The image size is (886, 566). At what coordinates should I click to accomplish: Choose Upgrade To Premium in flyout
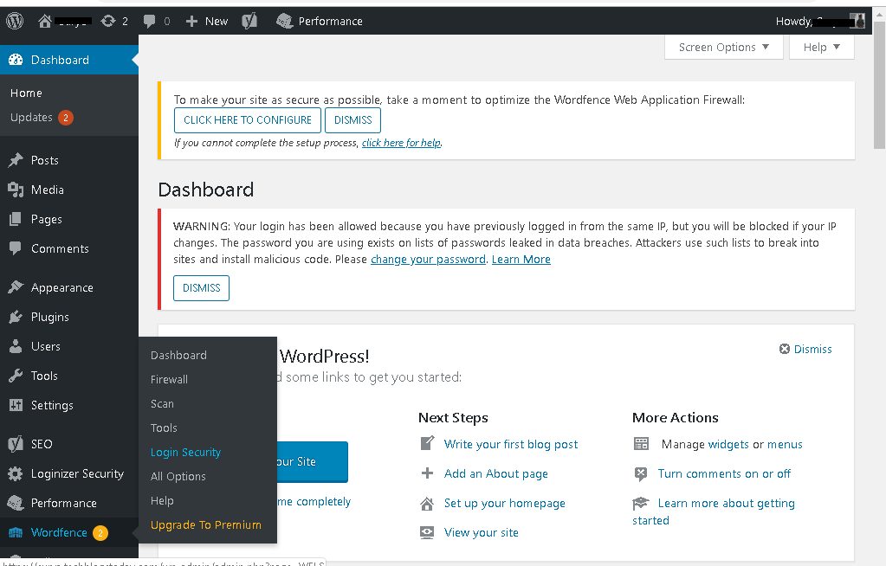205,525
